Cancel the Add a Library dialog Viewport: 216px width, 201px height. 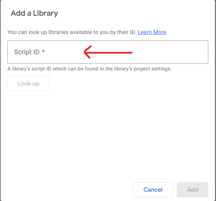[x=153, y=190]
